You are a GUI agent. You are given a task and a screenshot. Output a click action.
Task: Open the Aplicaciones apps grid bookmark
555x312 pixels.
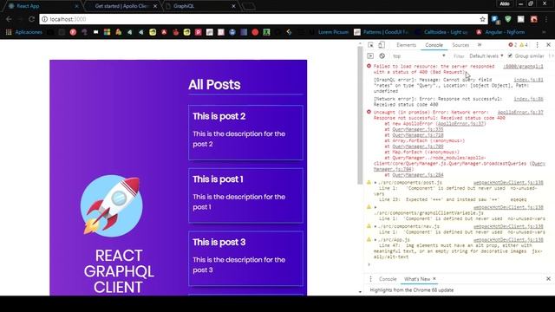tap(24, 32)
